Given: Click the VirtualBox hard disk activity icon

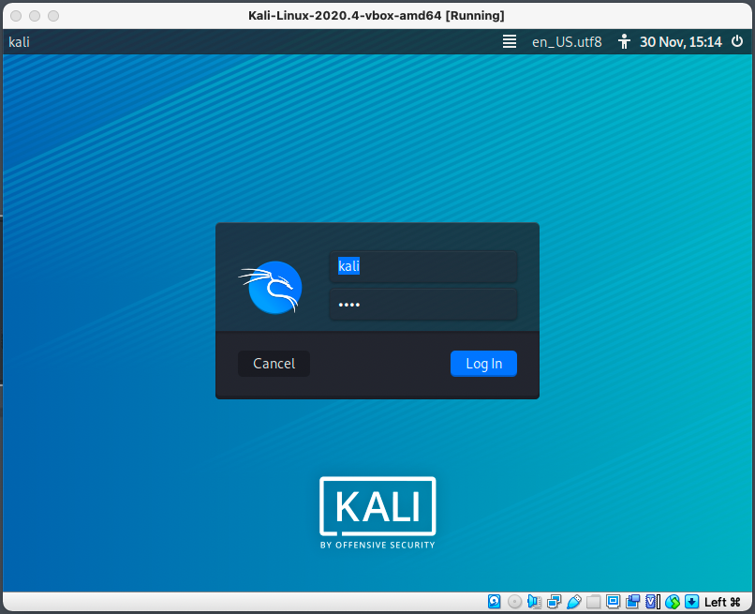Looking at the screenshot, I should 494,601.
